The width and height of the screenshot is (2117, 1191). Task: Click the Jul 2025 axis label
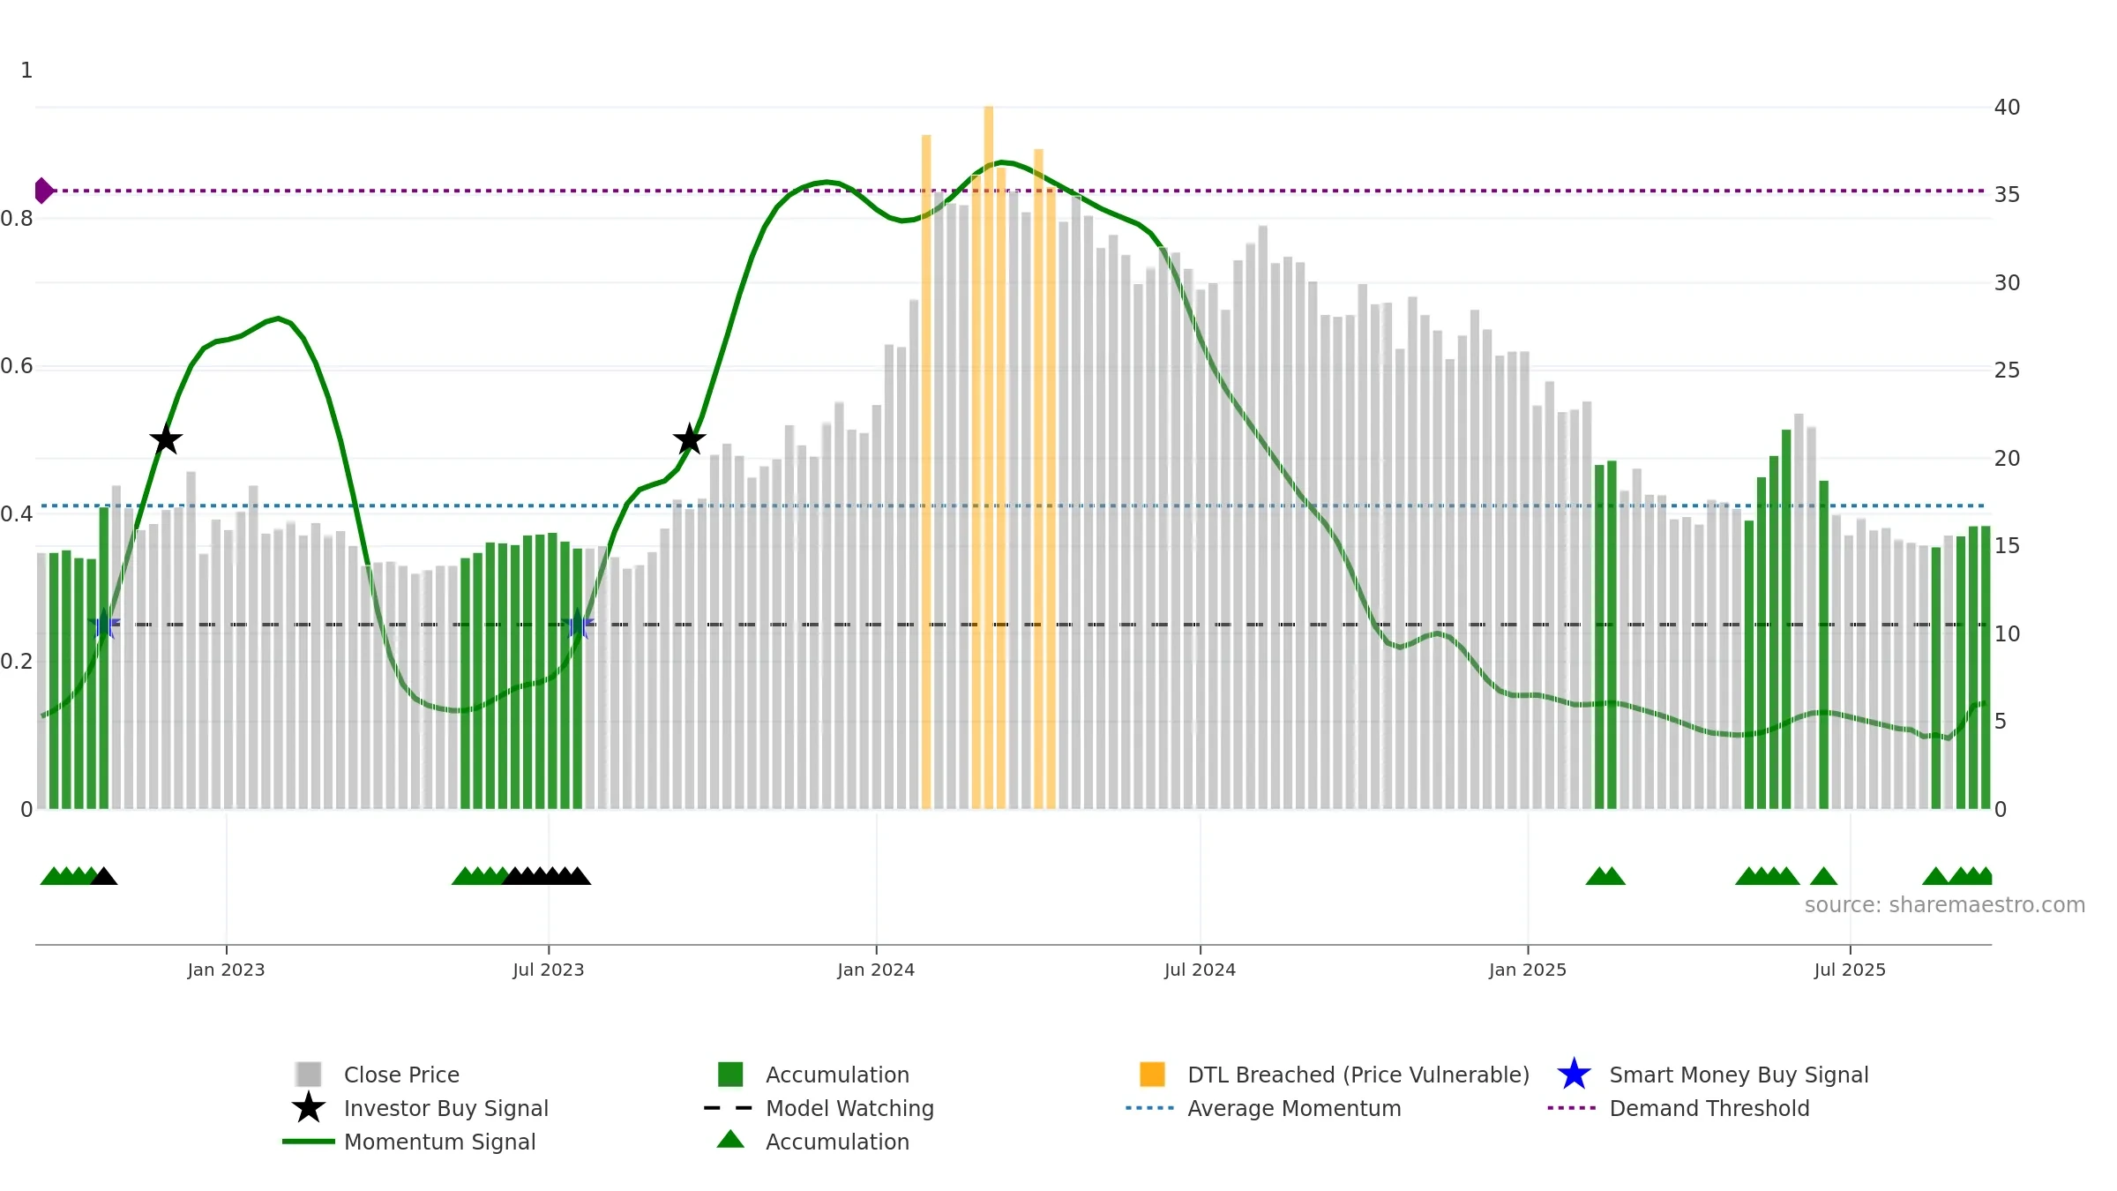coord(1850,970)
